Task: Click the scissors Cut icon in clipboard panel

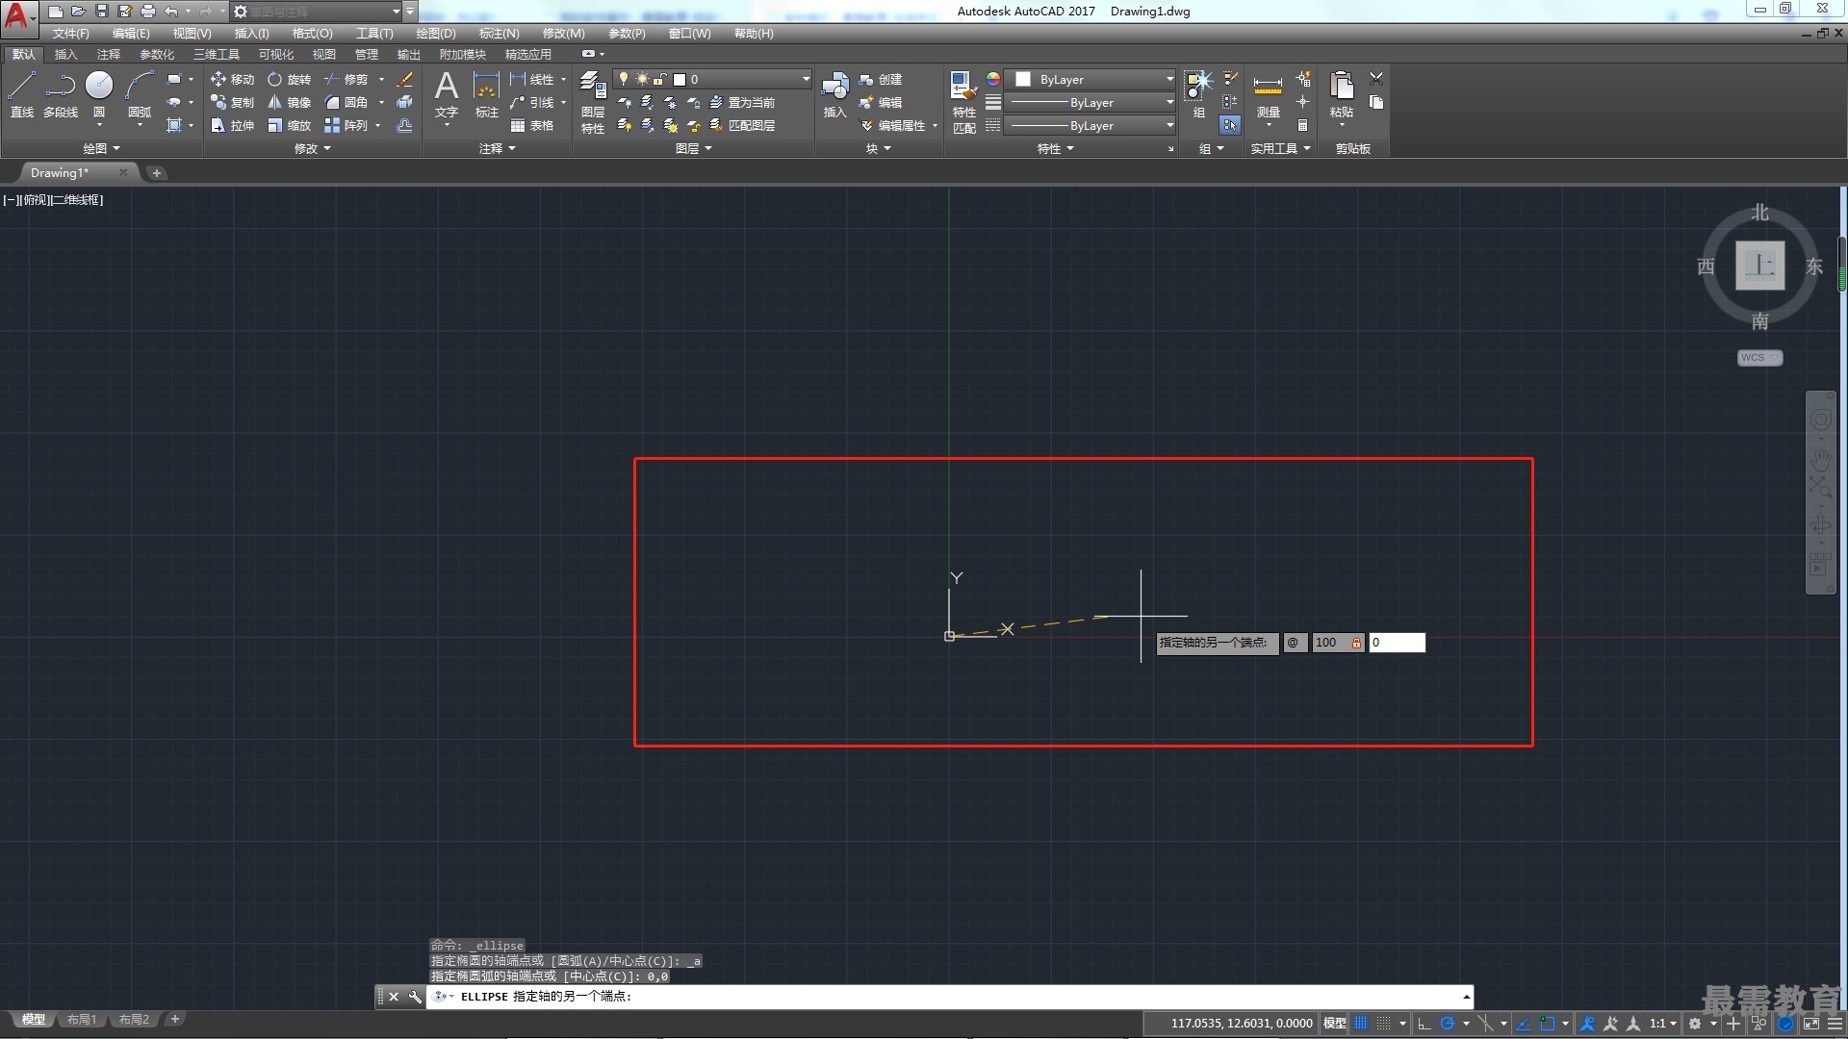Action: [1376, 79]
